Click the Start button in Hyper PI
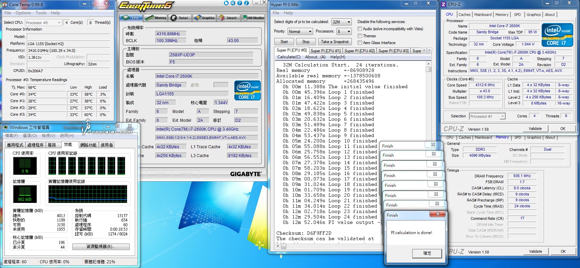Image resolution: width=580 pixels, height=268 pixels. pyautogui.click(x=284, y=42)
